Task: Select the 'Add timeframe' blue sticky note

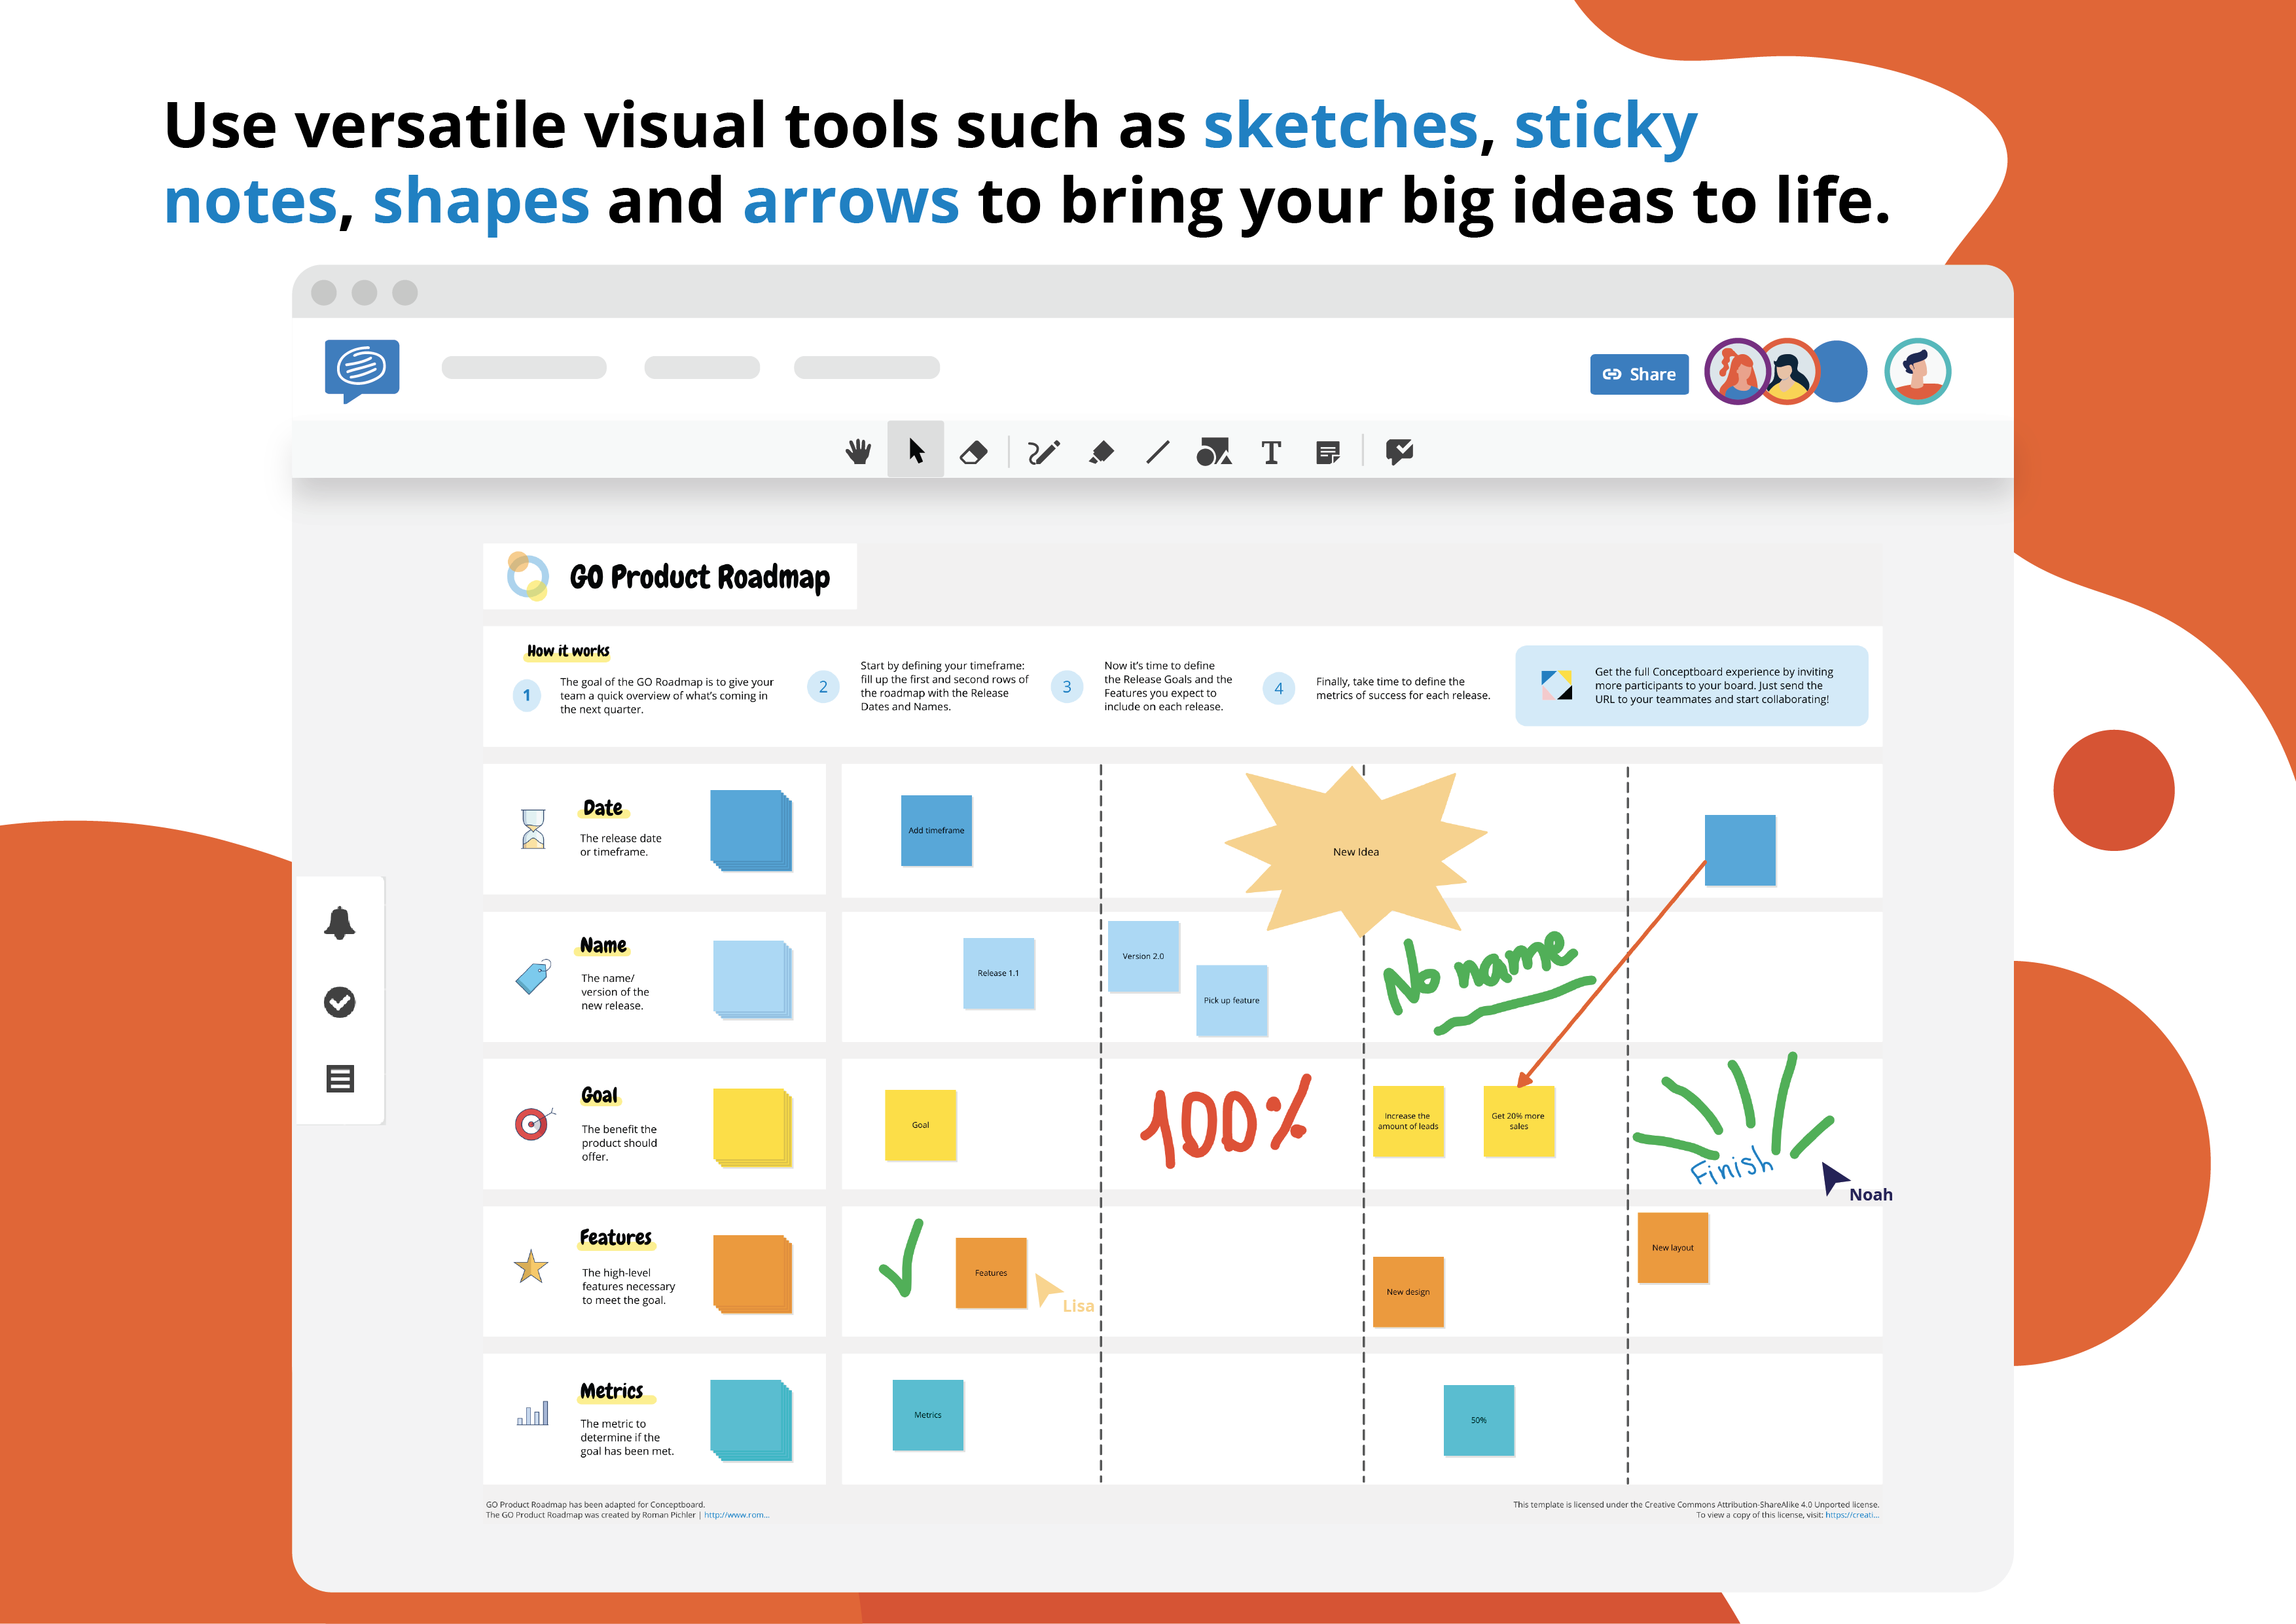Action: click(936, 830)
